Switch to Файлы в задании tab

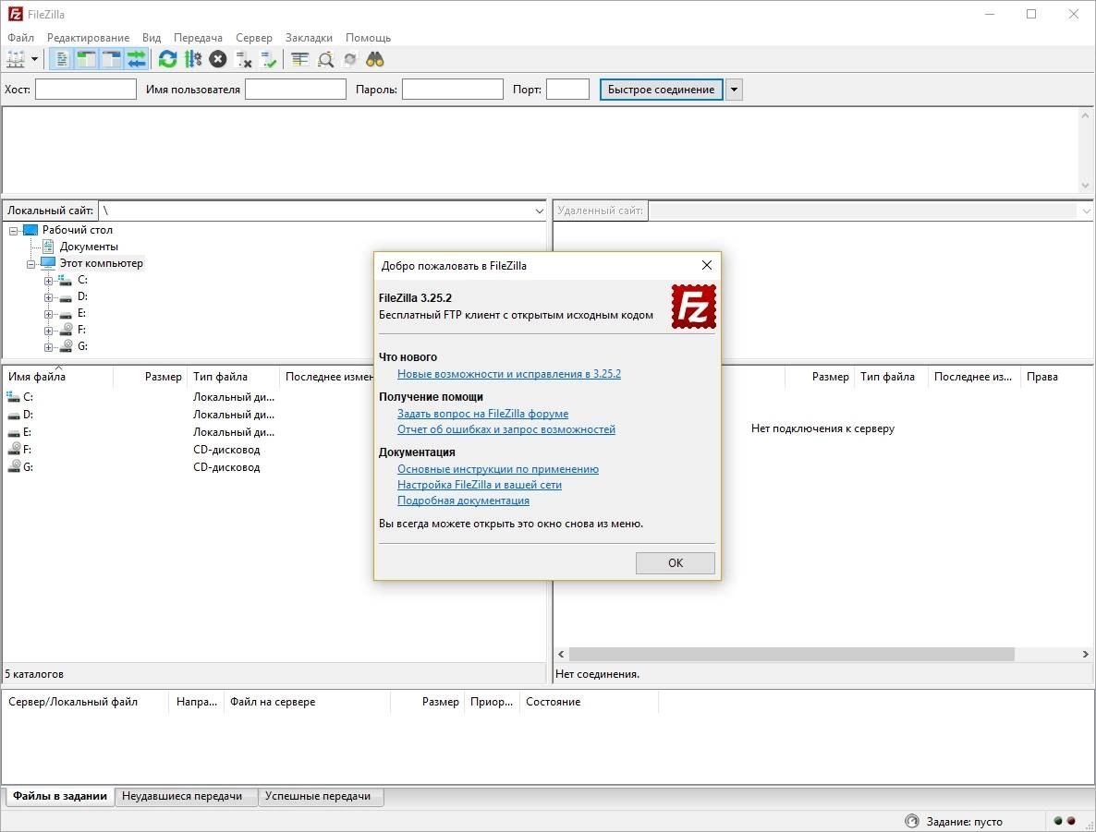point(60,796)
